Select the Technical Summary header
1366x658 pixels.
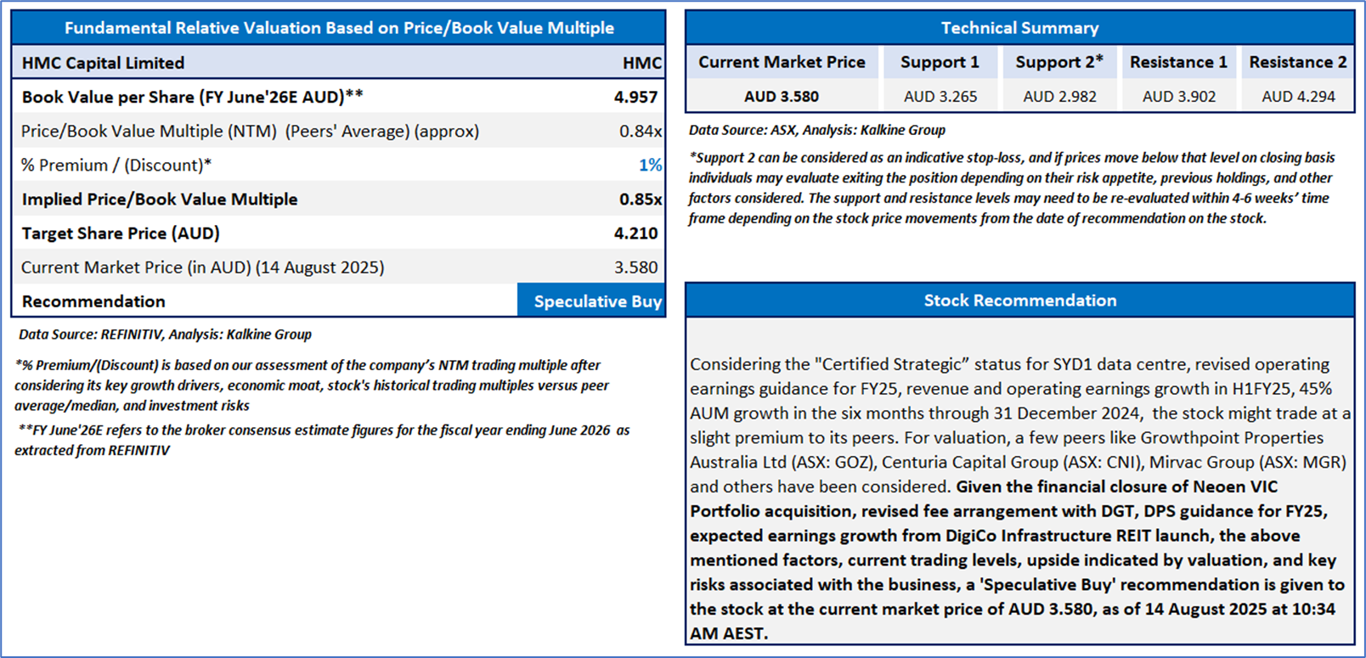(x=1019, y=28)
